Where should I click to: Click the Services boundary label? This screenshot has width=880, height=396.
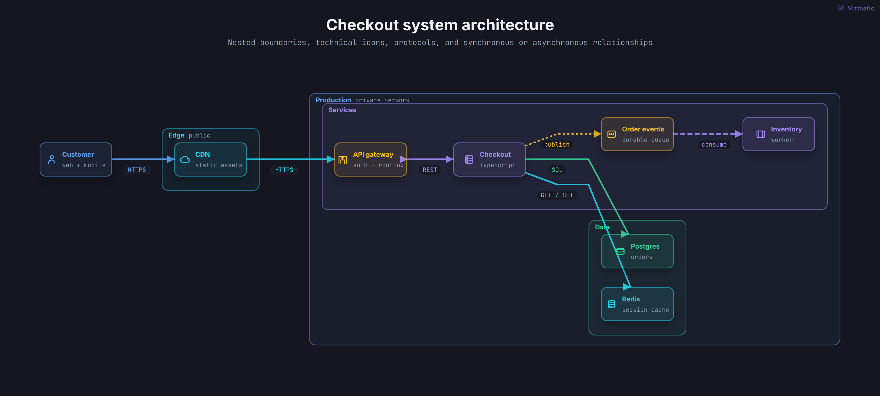342,110
